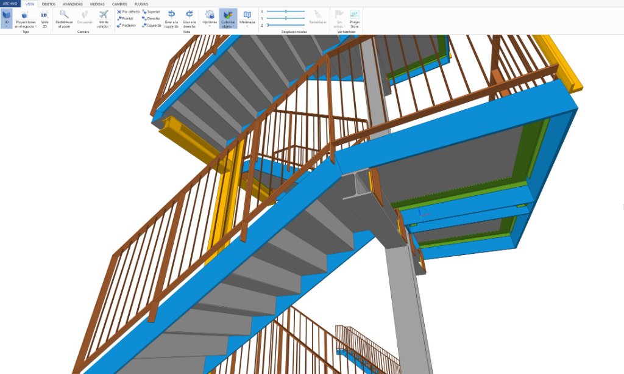Switch to the PLUGINS tab
Image resolution: width=624 pixels, height=374 pixels.
[x=141, y=4]
